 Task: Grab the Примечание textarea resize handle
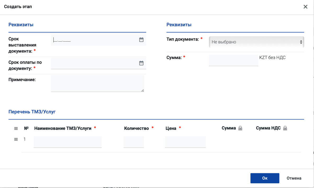point(143,90)
